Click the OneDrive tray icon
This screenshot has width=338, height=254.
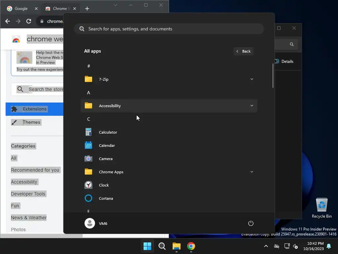point(277,246)
